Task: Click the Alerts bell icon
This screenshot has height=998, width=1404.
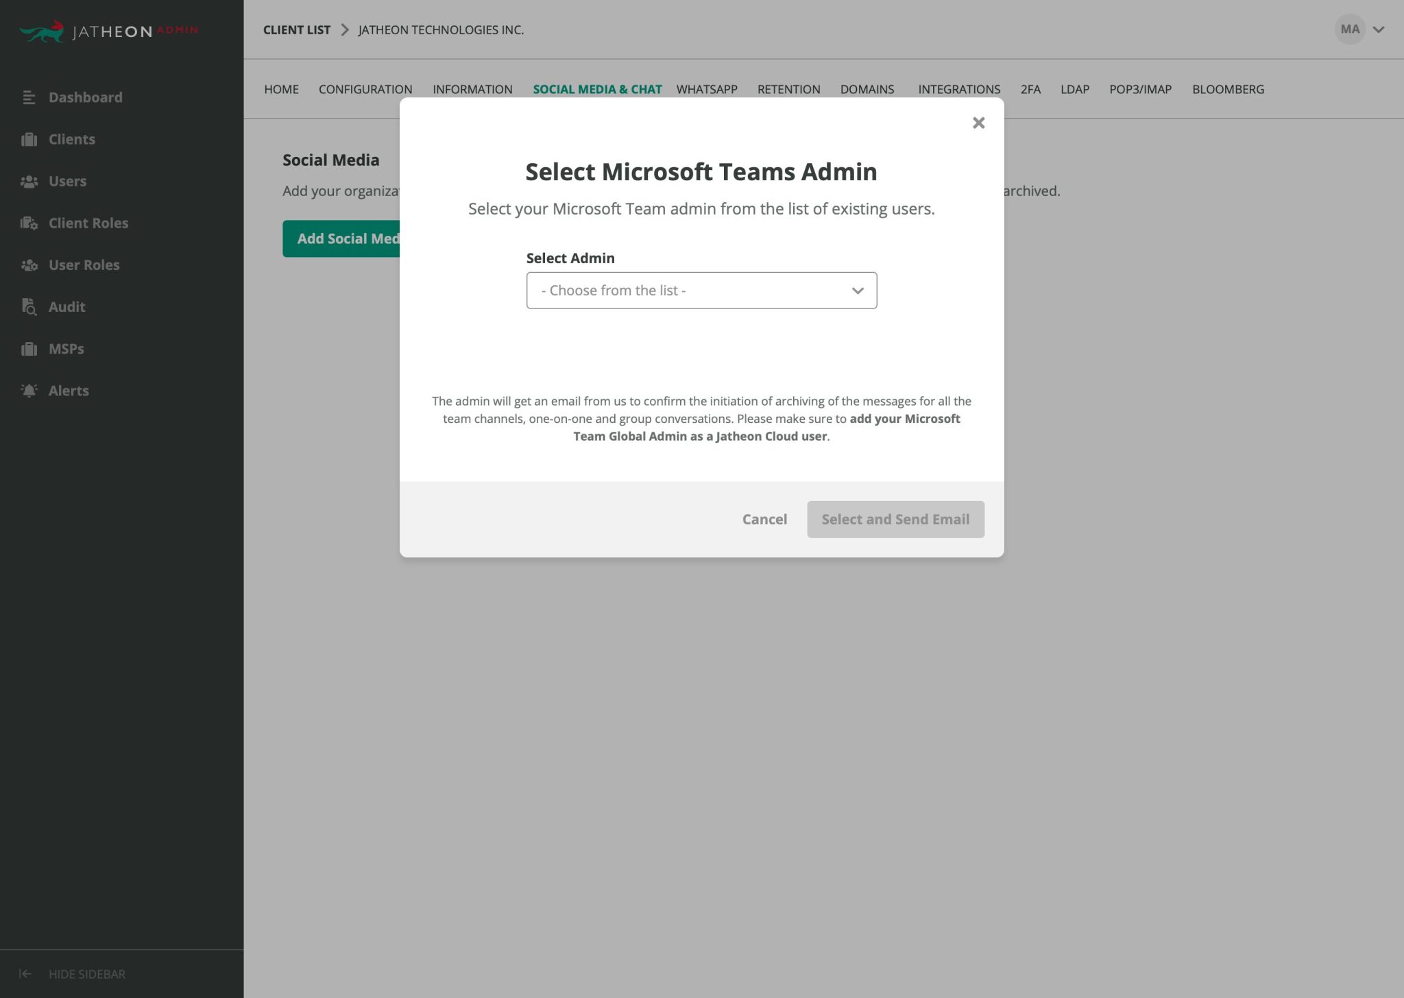Action: (x=29, y=391)
